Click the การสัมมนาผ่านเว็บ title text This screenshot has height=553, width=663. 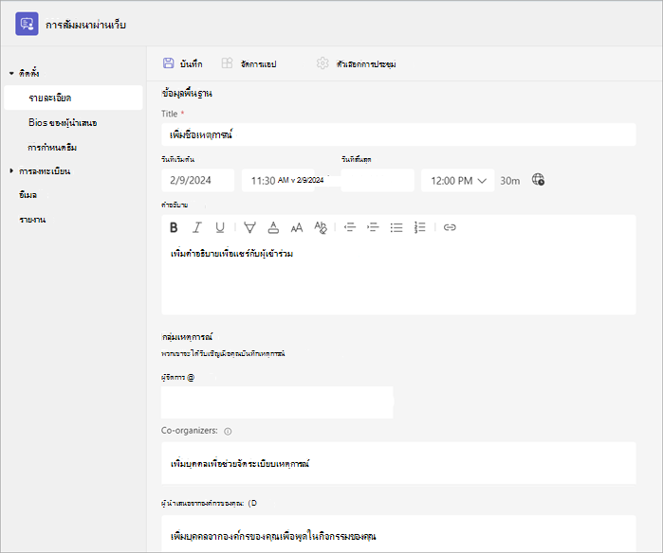[x=85, y=25]
